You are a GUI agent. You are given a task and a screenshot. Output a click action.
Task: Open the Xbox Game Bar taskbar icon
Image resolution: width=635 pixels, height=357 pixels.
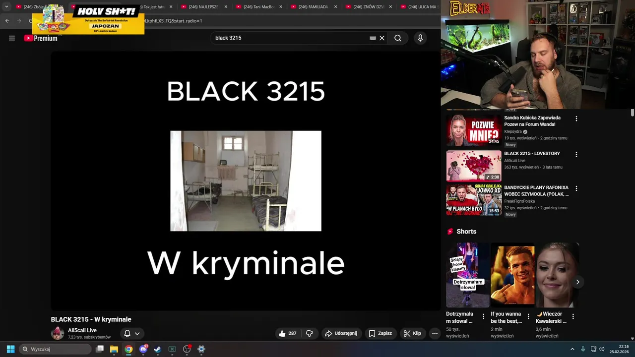172,349
